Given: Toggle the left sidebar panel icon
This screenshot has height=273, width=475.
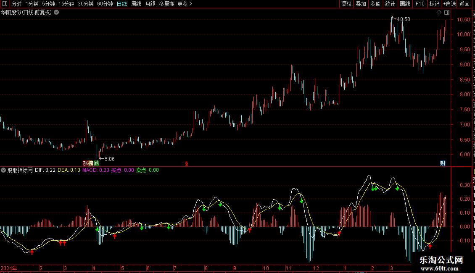Looking at the screenshot, I should [5, 4].
